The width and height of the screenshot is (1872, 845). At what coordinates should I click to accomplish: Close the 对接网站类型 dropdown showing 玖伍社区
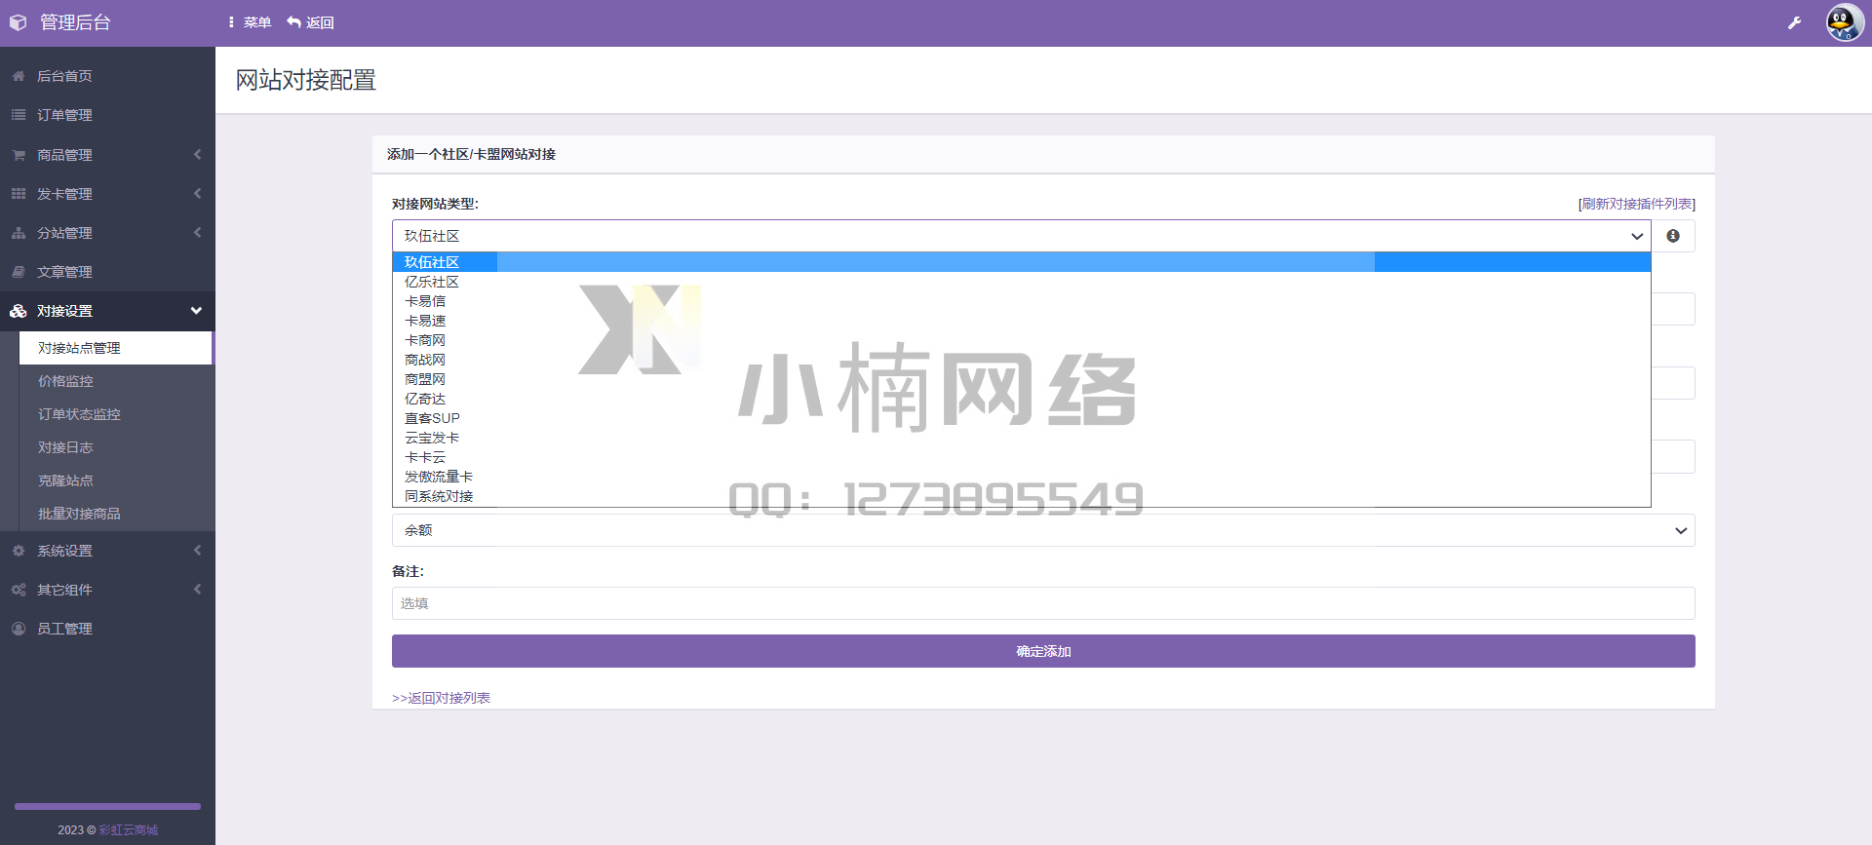[x=1021, y=236]
